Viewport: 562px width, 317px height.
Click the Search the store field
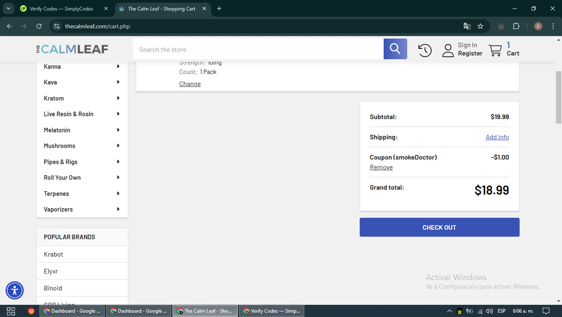click(x=258, y=49)
